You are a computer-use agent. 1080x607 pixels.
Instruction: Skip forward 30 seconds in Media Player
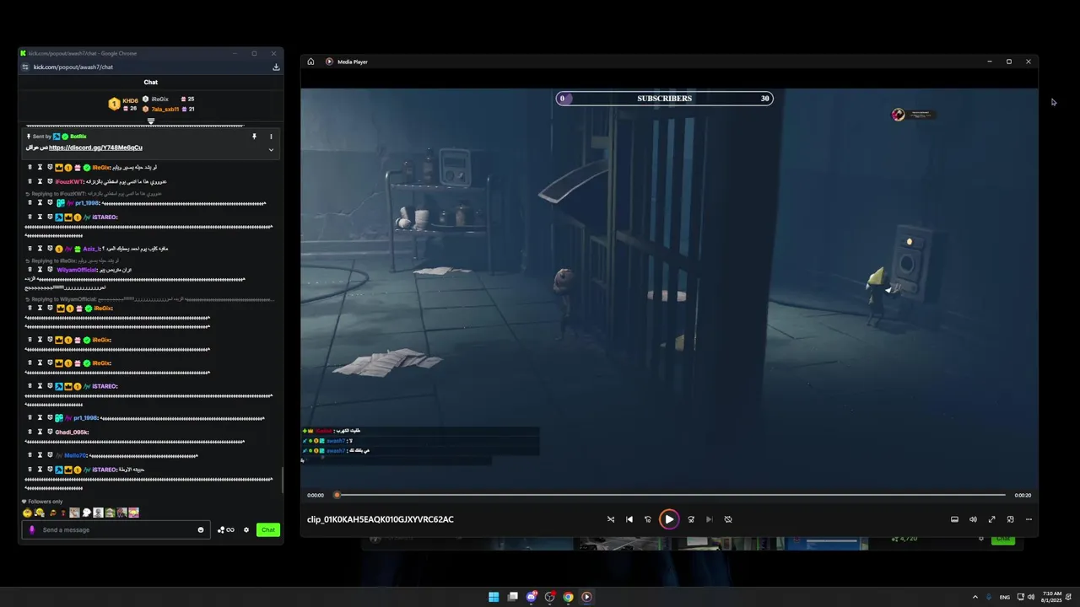pos(691,519)
